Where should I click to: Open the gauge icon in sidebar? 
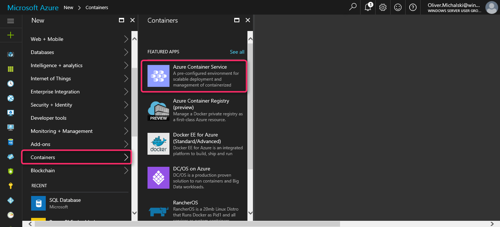[11, 215]
